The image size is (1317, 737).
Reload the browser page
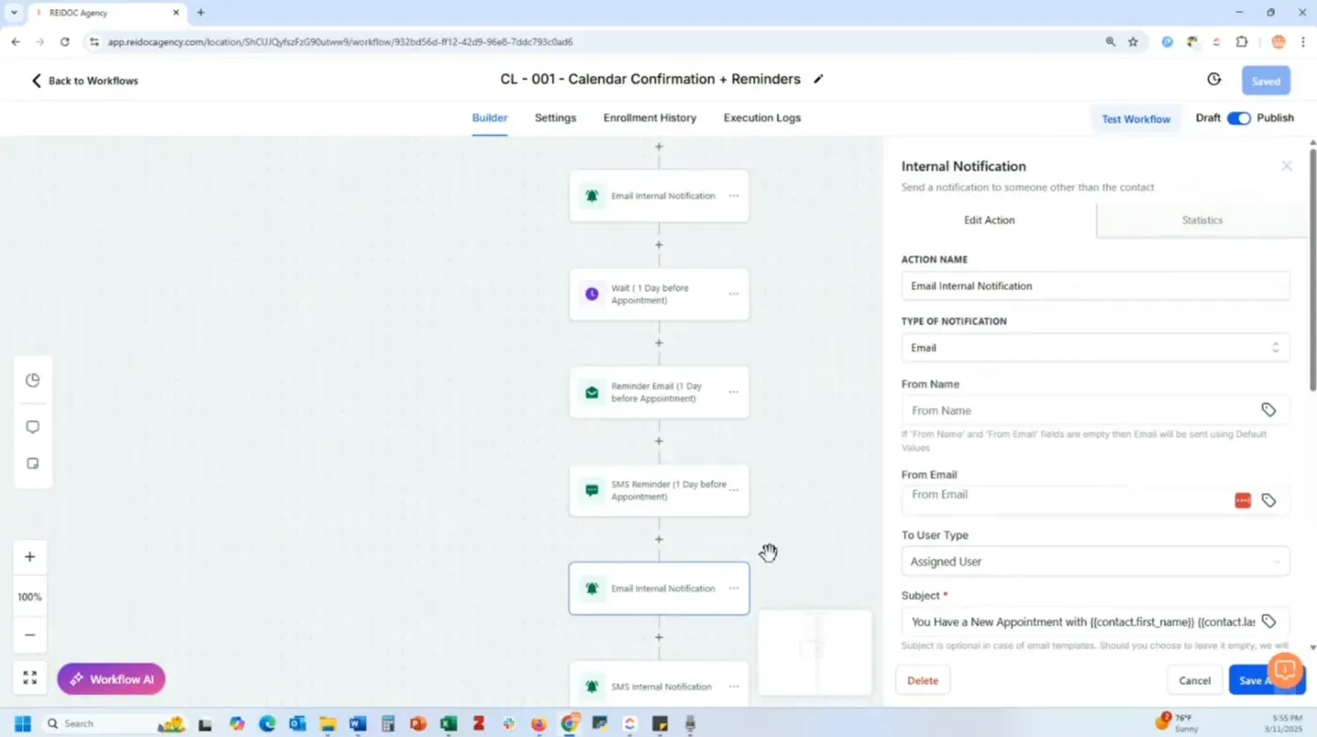click(64, 42)
